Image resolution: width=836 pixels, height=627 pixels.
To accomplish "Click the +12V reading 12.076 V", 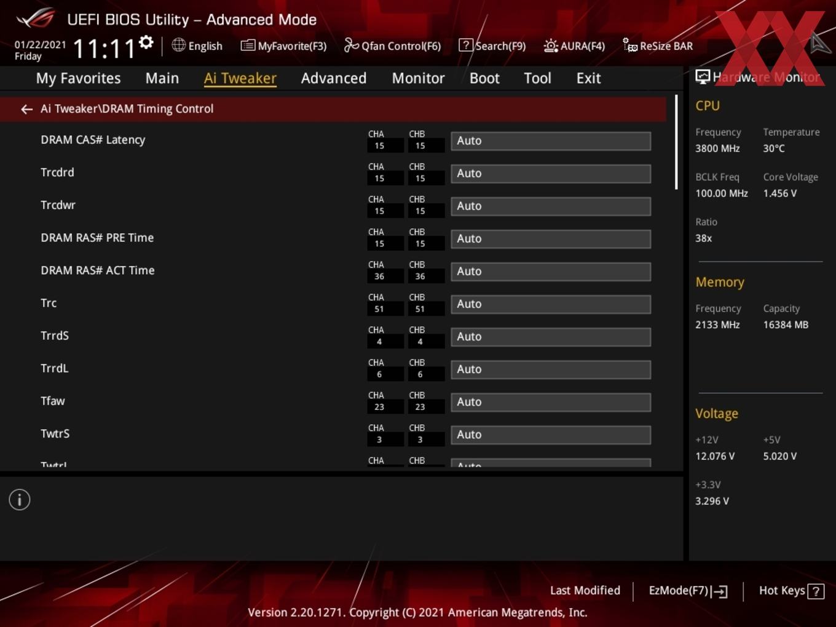I will pyautogui.click(x=715, y=456).
